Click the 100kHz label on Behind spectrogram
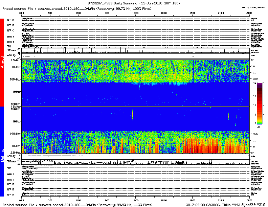The width and height of the screenshot is (268, 207). pyautogui.click(x=14, y=134)
